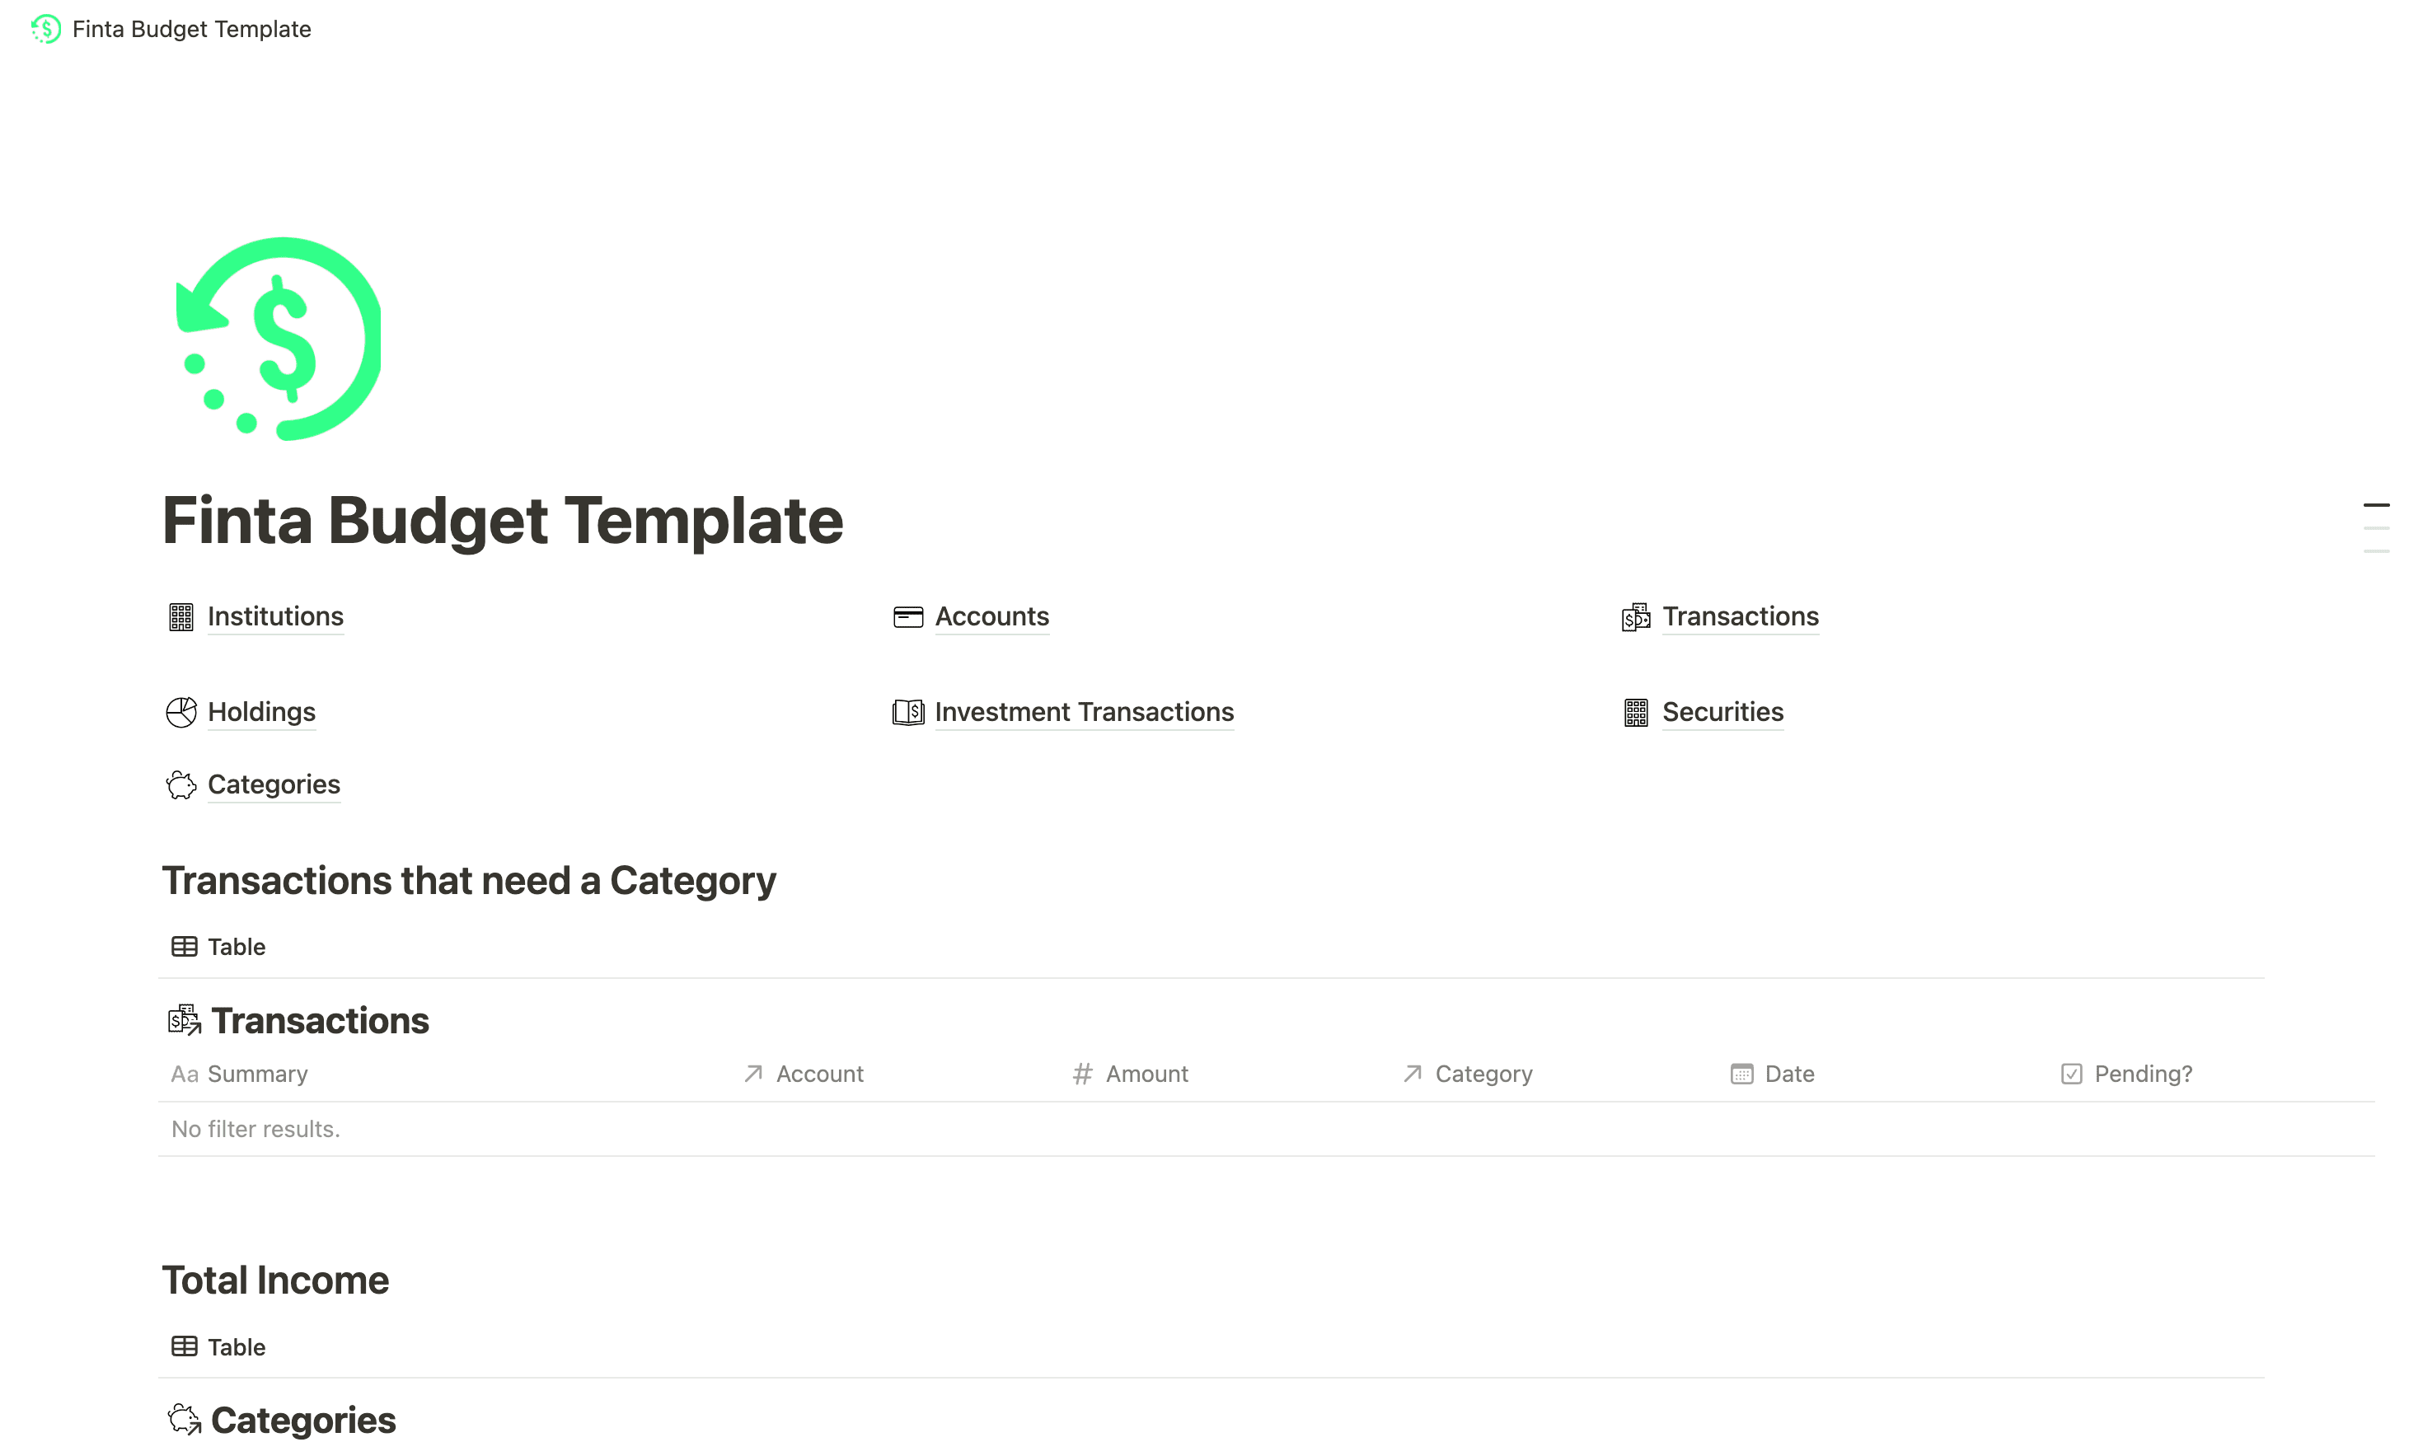Click the building icon next to Institutions
Image resolution: width=2423 pixels, height=1456 pixels.
tap(181, 617)
